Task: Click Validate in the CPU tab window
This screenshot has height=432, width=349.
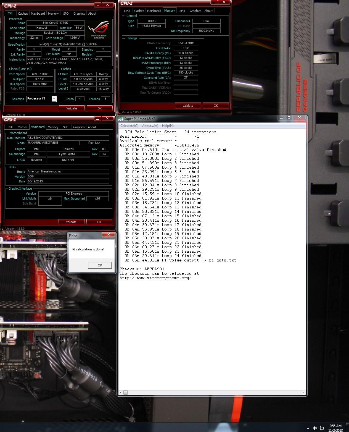Action: click(x=72, y=108)
